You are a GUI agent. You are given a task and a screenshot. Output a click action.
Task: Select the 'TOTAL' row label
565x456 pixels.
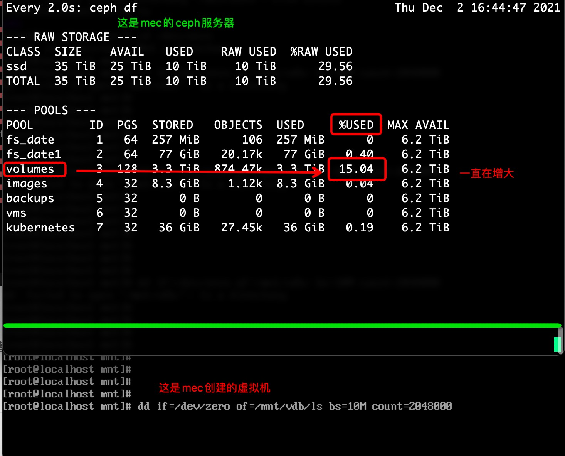pyautogui.click(x=23, y=81)
